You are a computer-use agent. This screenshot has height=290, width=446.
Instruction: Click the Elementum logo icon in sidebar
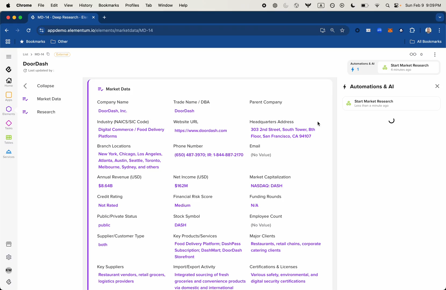(9, 69)
